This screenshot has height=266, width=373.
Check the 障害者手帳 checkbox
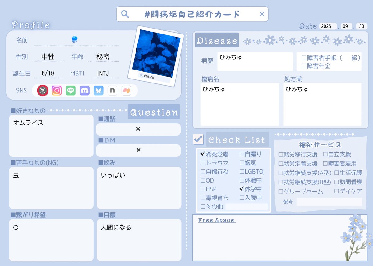(x=304, y=58)
